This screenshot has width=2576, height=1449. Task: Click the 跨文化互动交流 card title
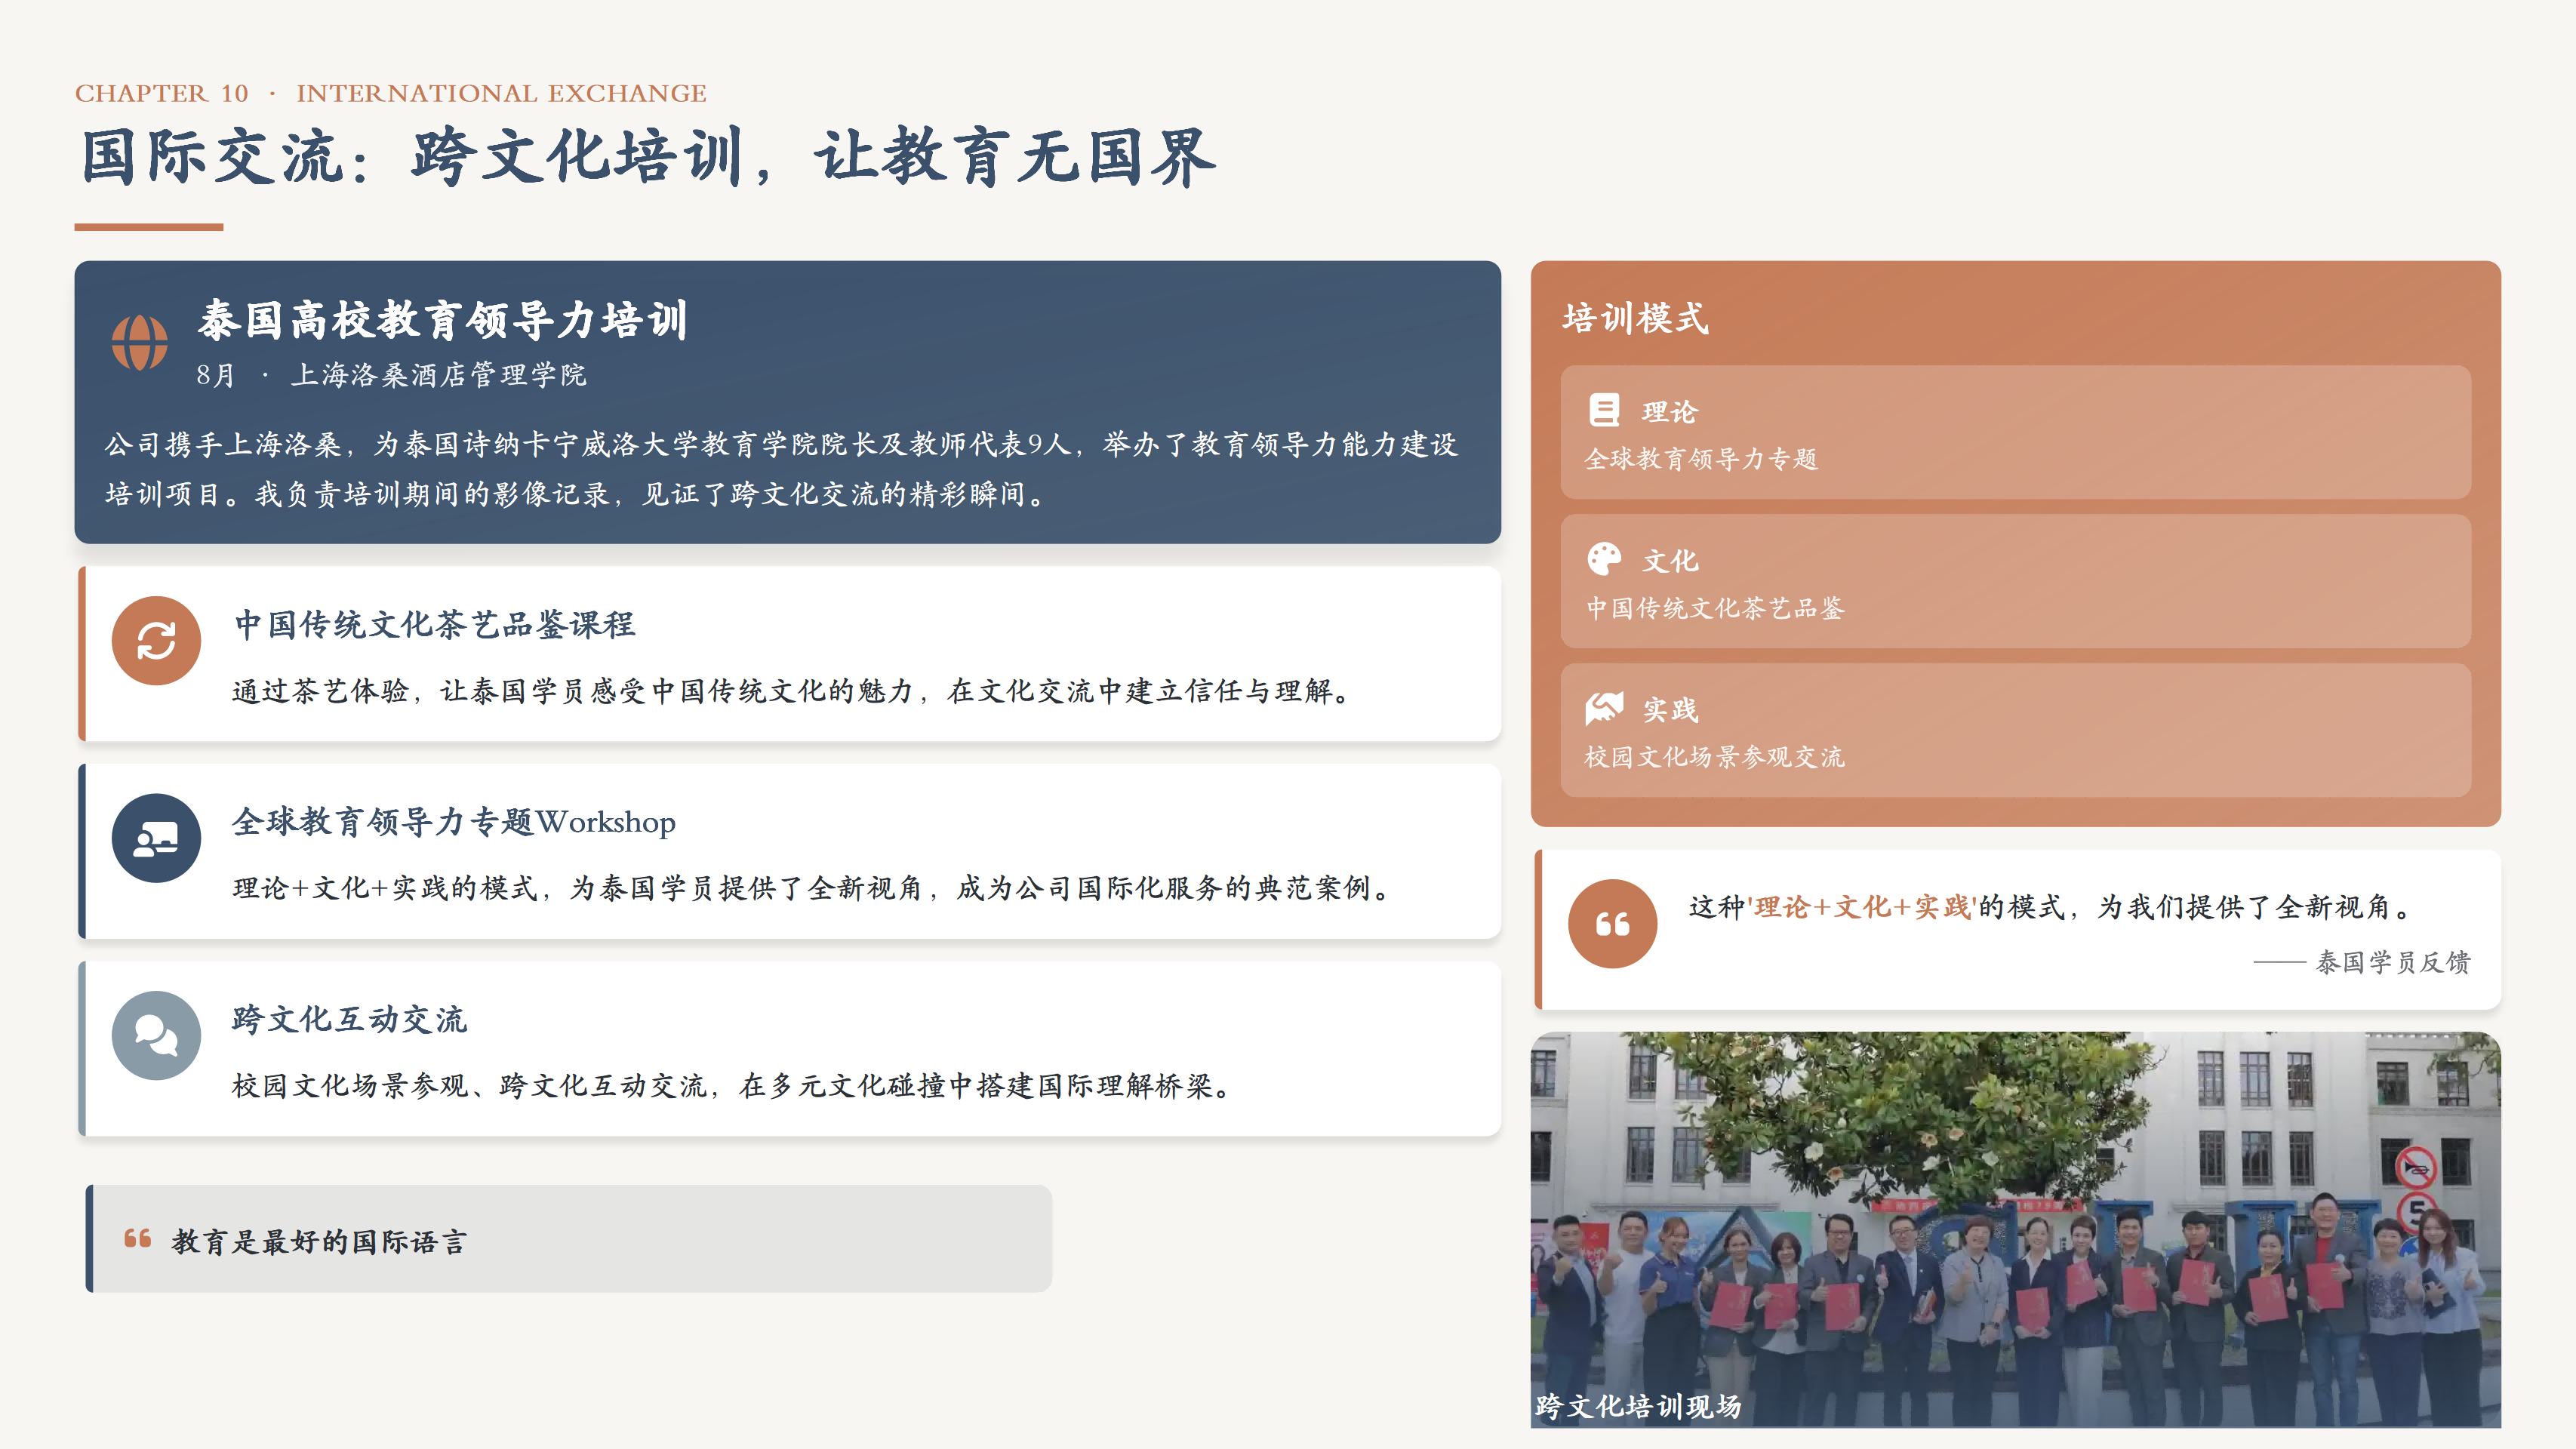349,1019
